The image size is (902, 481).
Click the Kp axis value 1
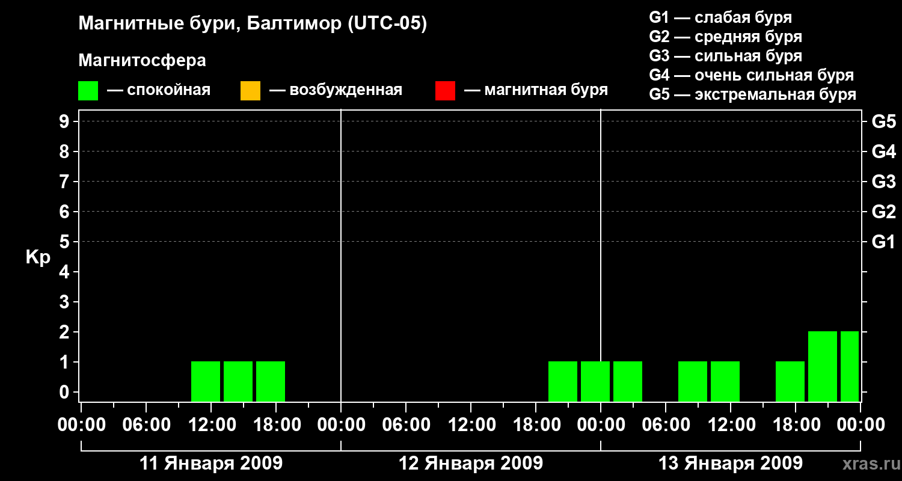click(x=65, y=362)
